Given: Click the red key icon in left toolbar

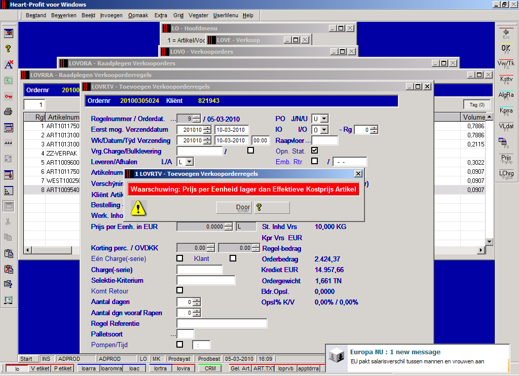Looking at the screenshot, I should [8, 96].
